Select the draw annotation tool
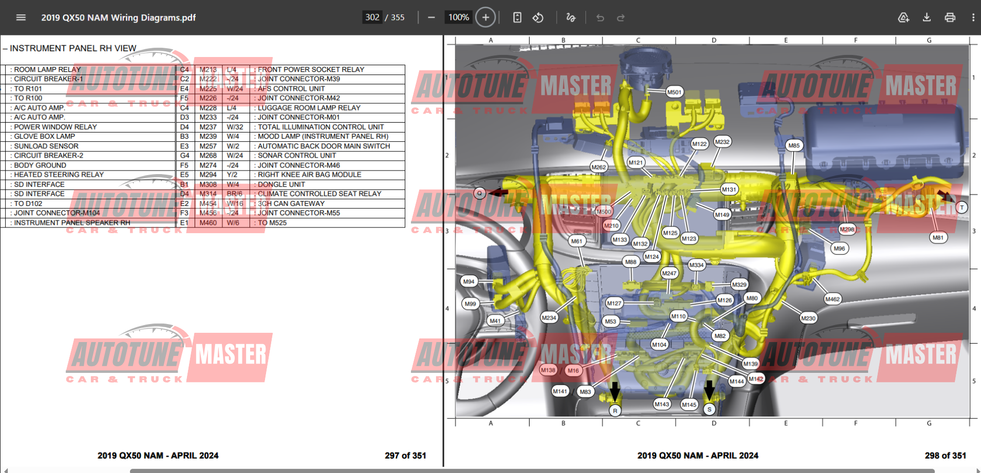981x473 pixels. 571,17
